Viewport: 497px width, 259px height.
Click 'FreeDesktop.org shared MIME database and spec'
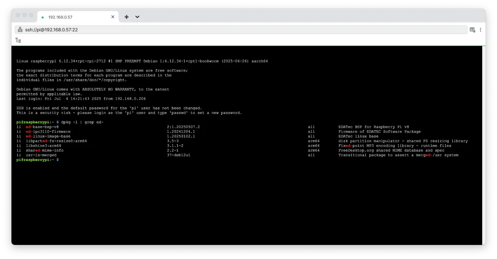click(391, 150)
